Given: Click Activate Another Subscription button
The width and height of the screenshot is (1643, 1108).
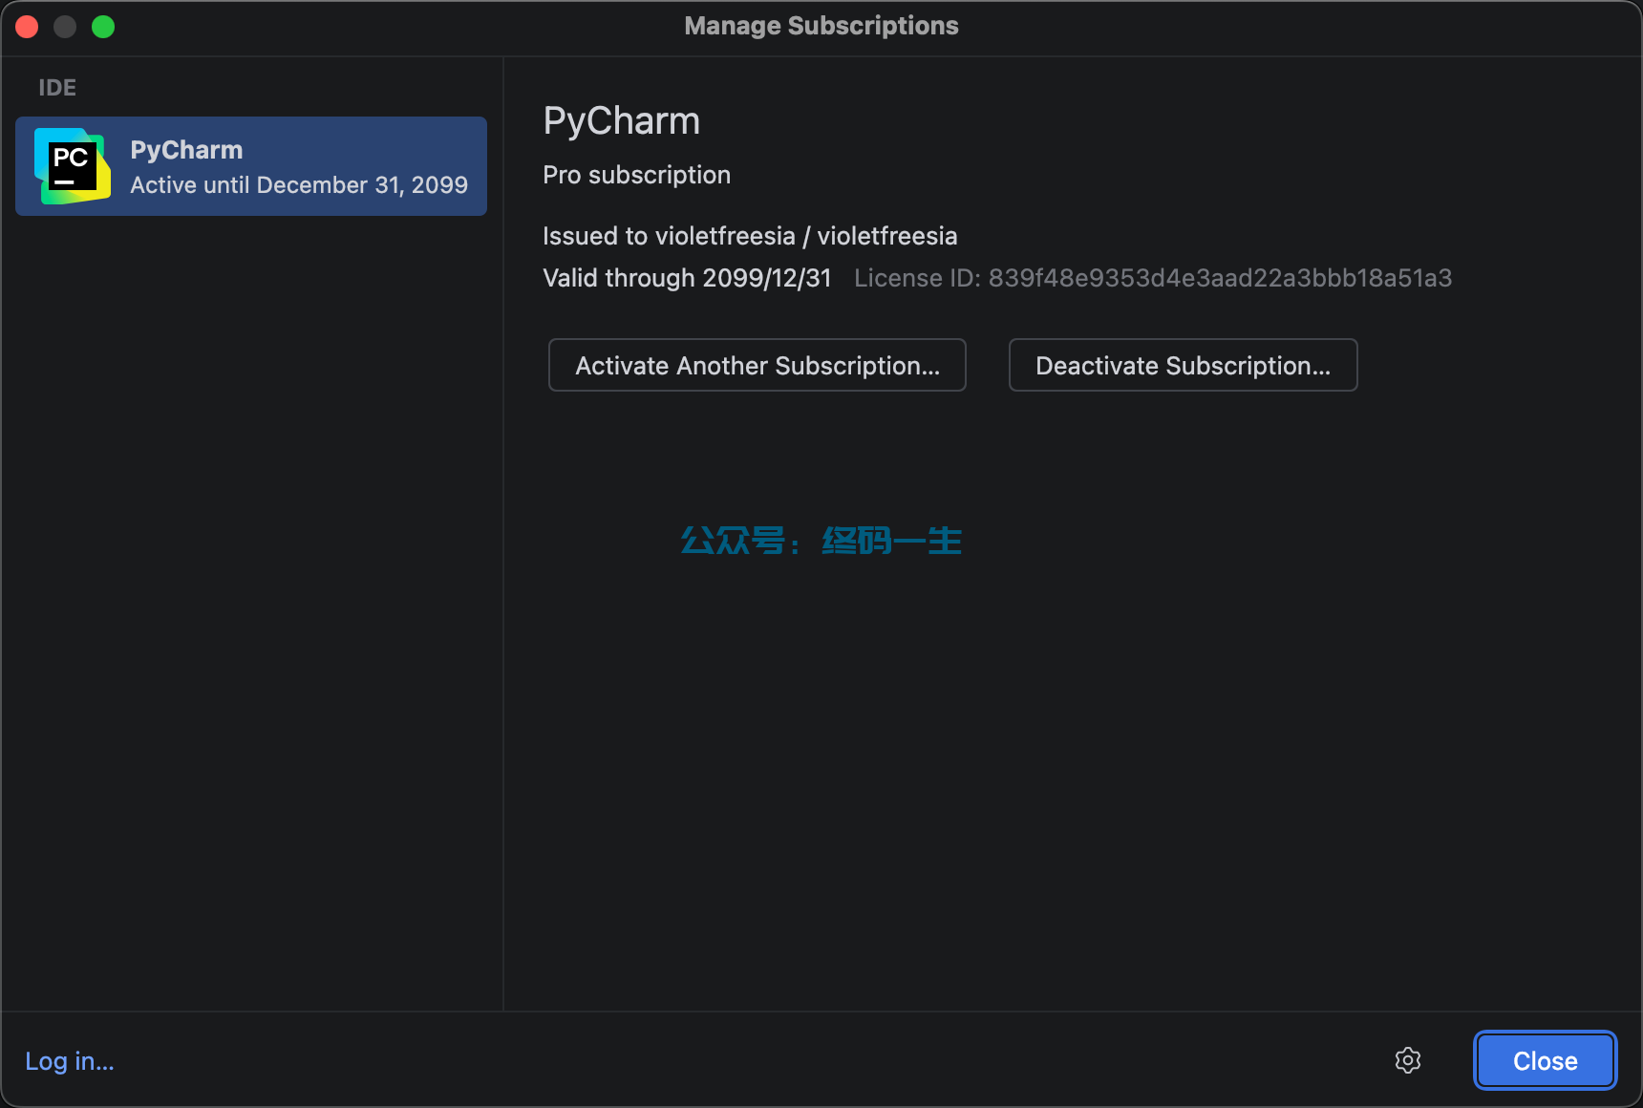Looking at the screenshot, I should click(x=757, y=365).
